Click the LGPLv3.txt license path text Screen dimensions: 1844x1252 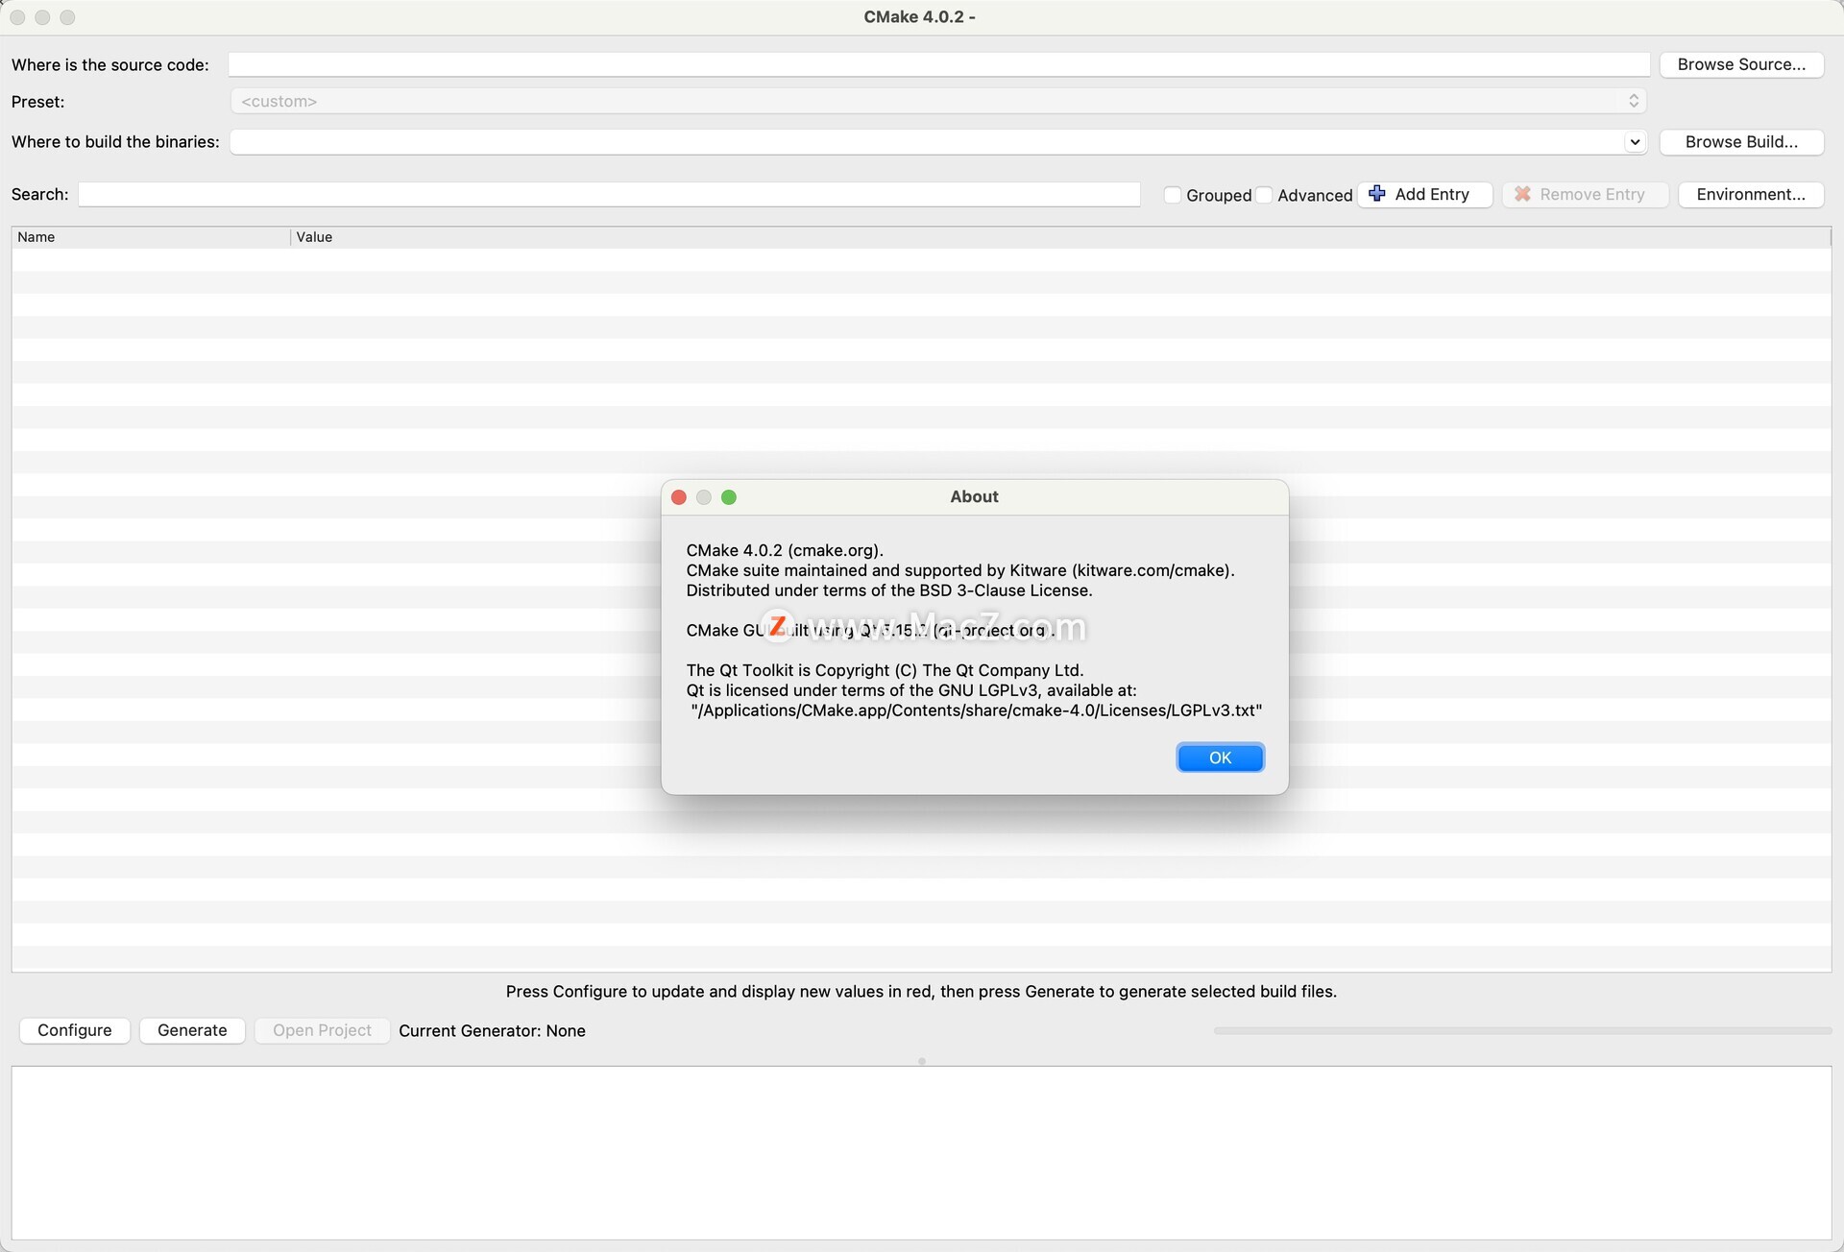tap(977, 710)
